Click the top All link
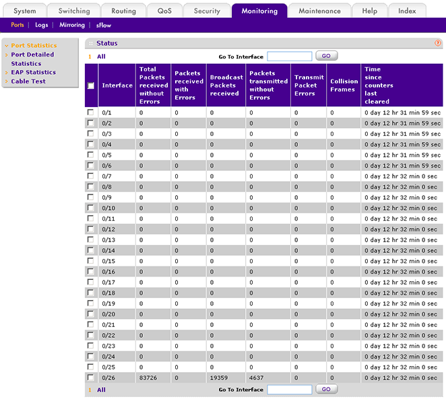Screen dimensions: 446x399 pyautogui.click(x=101, y=57)
